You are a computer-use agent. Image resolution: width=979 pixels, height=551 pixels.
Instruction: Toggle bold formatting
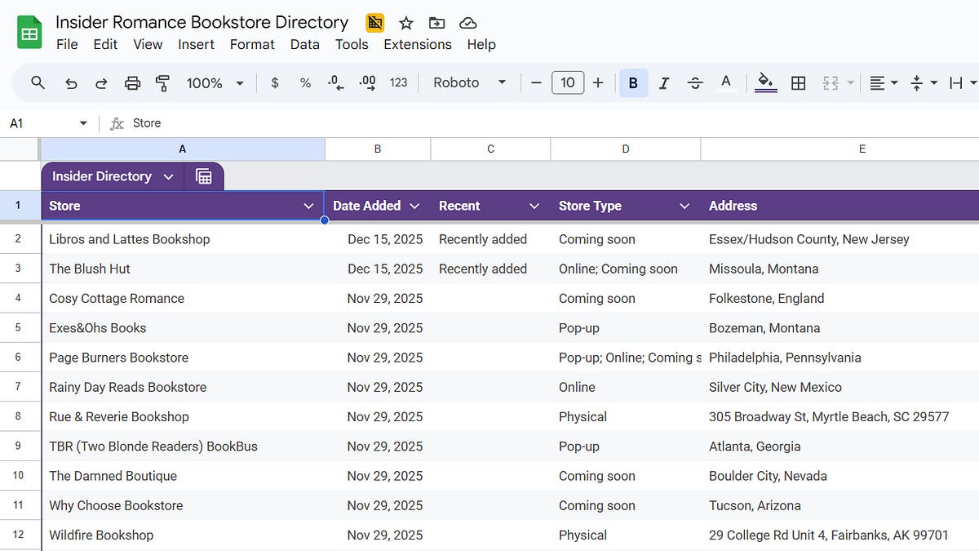[633, 82]
